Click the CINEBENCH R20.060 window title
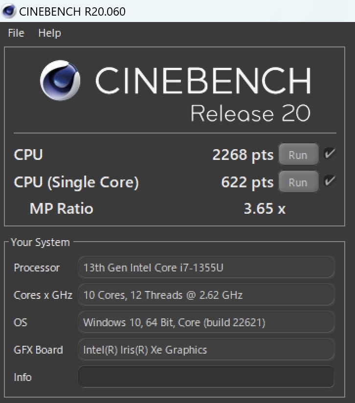Viewport: 355px width, 403px height. pos(72,12)
